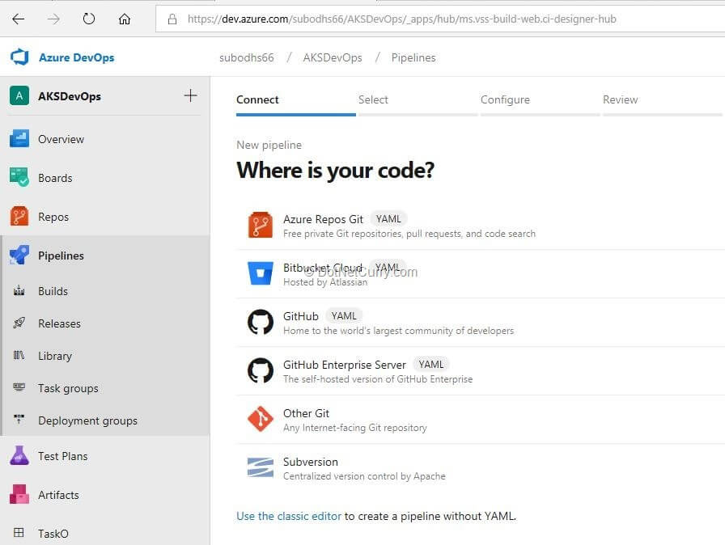Click the Pipelines rocket icon
725x545 pixels.
(19, 255)
